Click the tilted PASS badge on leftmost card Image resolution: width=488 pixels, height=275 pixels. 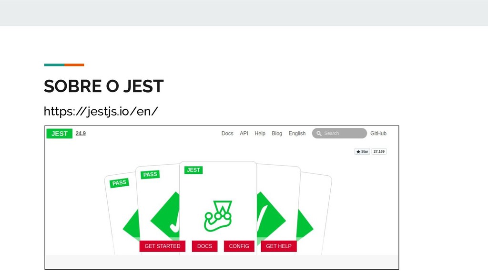(119, 183)
